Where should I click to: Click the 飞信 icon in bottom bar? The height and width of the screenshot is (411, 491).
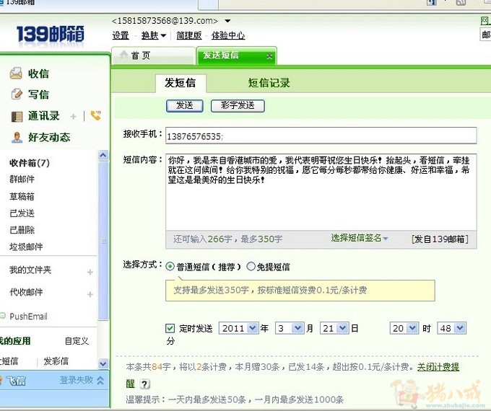[1, 381]
